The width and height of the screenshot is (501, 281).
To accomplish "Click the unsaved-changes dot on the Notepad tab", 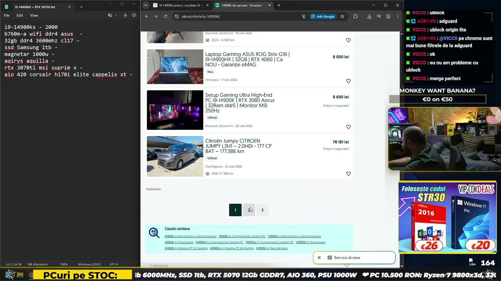I will [x=69, y=7].
